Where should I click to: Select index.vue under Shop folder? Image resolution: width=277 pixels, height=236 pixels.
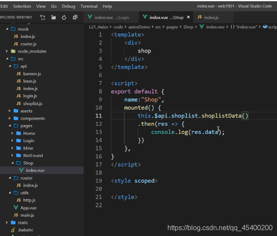tap(35, 171)
